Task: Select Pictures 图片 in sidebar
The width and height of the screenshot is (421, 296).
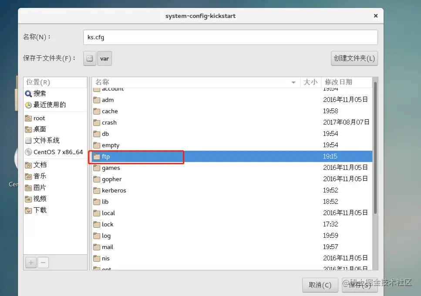Action: click(x=55, y=188)
